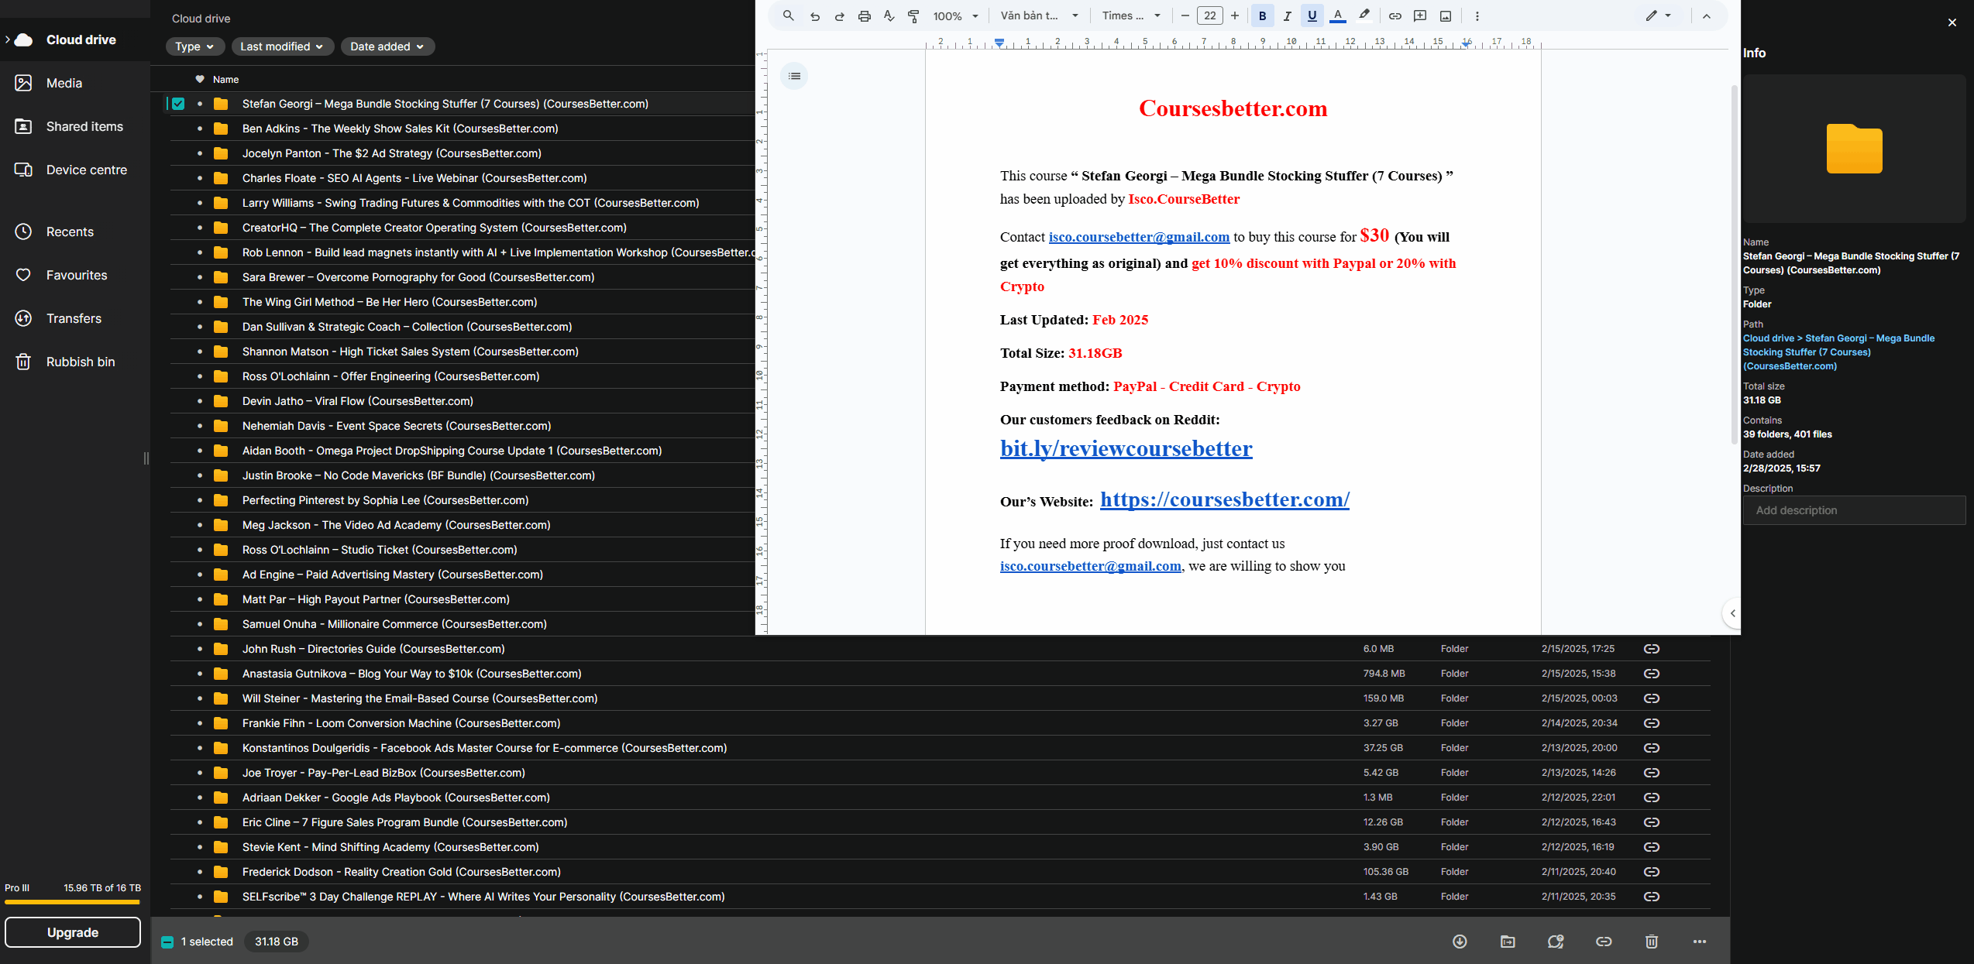The image size is (1974, 964).
Task: Open Shared items in sidebar
Action: click(x=84, y=126)
